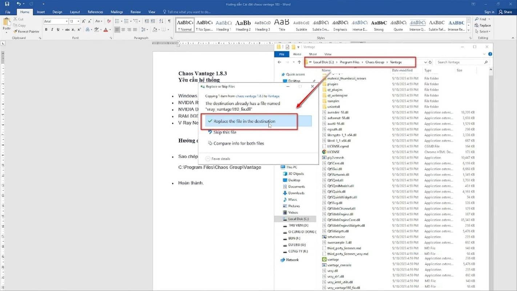Clear all formatting in Word ribbon
517x291 pixels.
tap(109, 21)
